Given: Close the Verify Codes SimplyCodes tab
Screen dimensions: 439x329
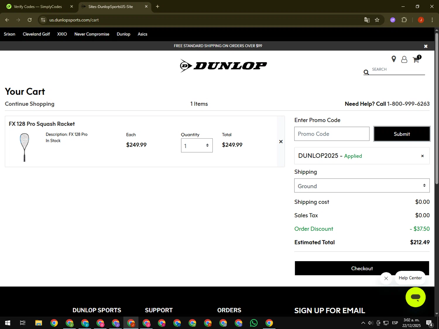Looking at the screenshot, I should (x=71, y=6).
